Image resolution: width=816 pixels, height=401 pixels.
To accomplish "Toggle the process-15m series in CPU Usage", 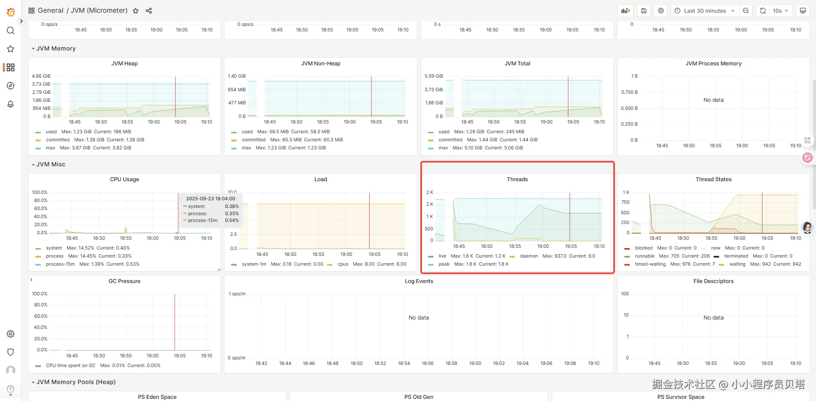I will point(60,264).
